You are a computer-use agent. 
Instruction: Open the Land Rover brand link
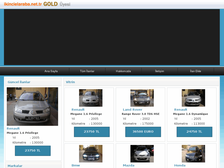(132, 110)
